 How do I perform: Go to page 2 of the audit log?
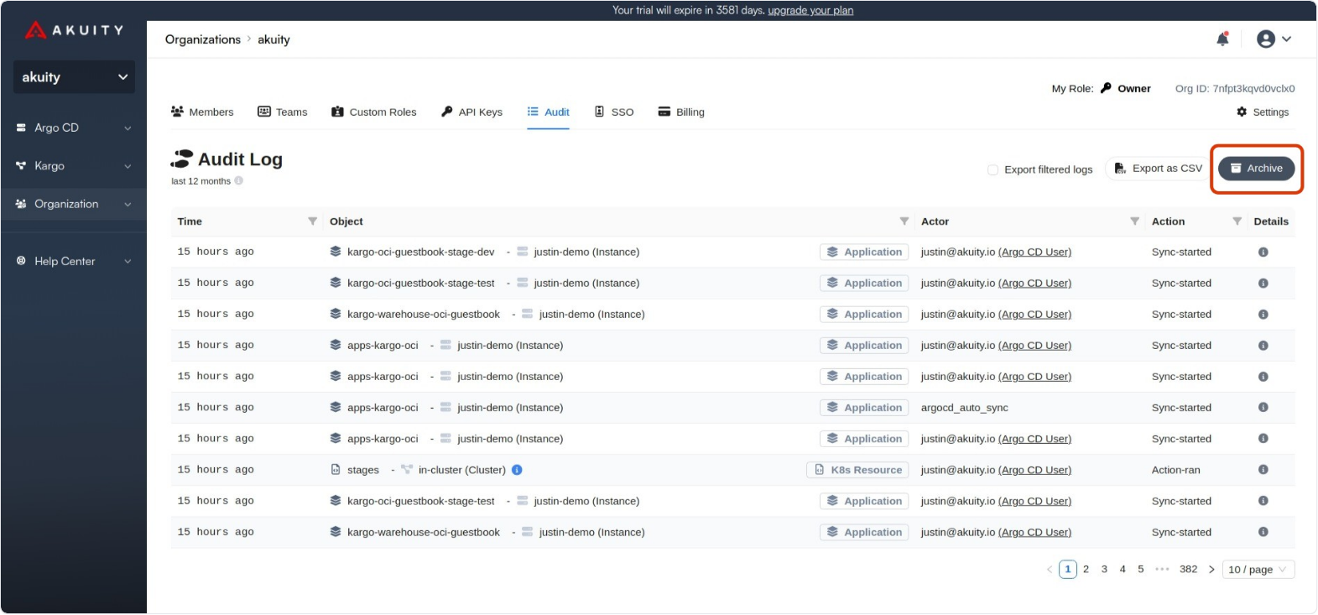coord(1086,569)
